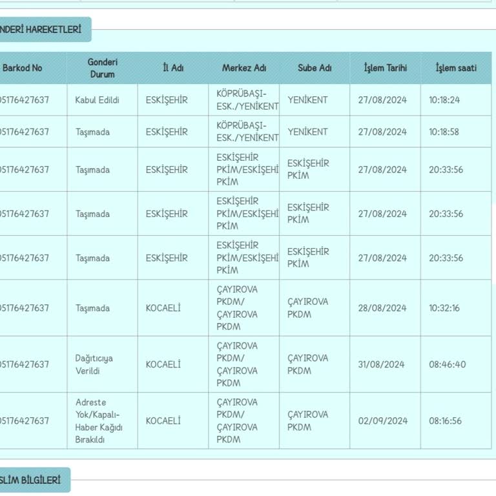Screen dimensions: 496x496
Task: Select the barcode cell in the Kabul Edildi row
Action: pyautogui.click(x=33, y=100)
